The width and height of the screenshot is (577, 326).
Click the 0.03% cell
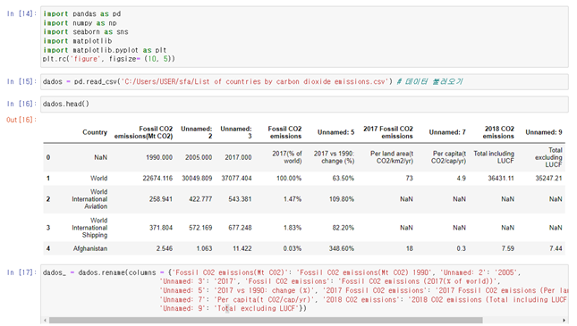293,249
